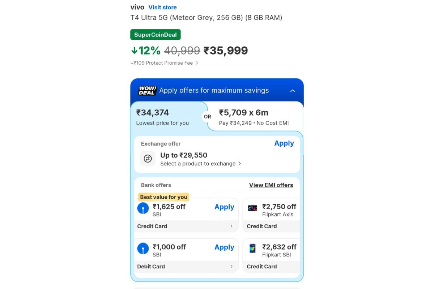
Task: Click the Flipkart SBI card icon
Action: tap(252, 248)
